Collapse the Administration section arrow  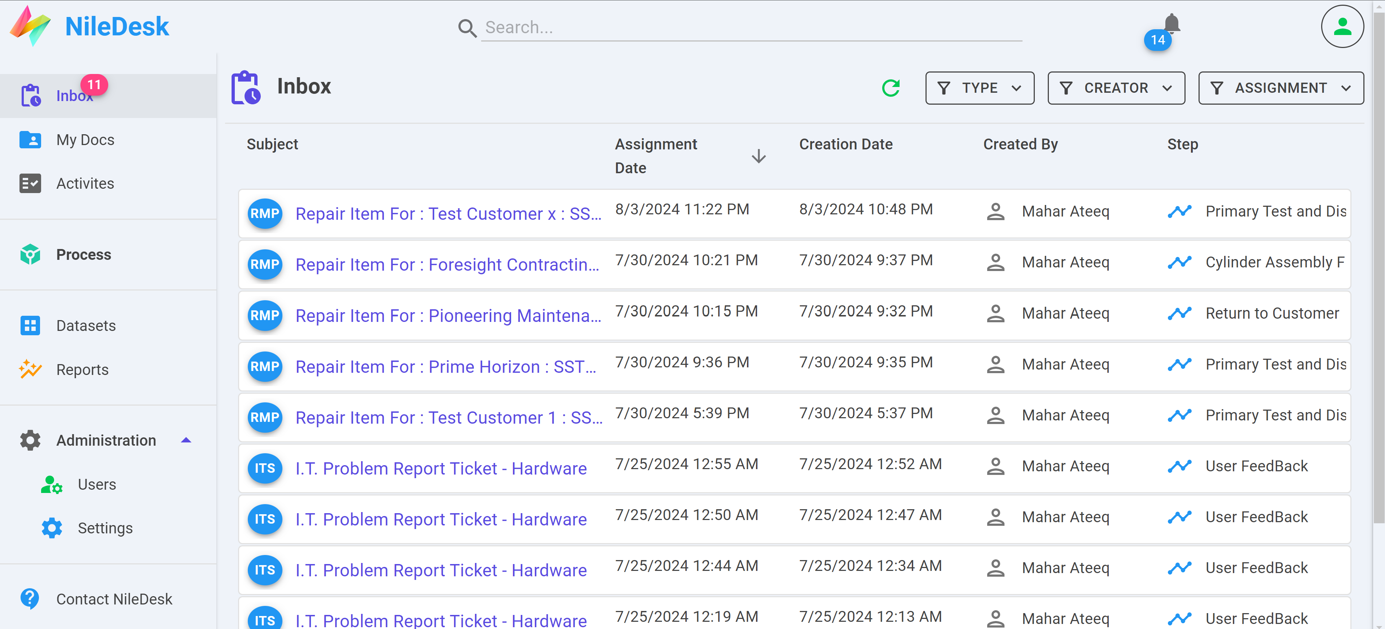[x=186, y=440]
